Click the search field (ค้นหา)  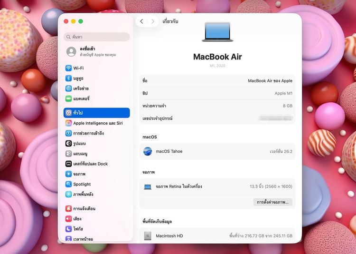(x=97, y=37)
